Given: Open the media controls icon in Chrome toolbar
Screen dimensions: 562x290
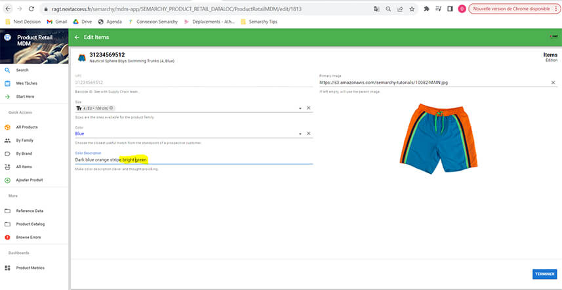Looking at the screenshot, I should 438,9.
